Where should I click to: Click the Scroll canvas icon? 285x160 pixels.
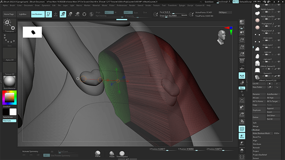242,33
